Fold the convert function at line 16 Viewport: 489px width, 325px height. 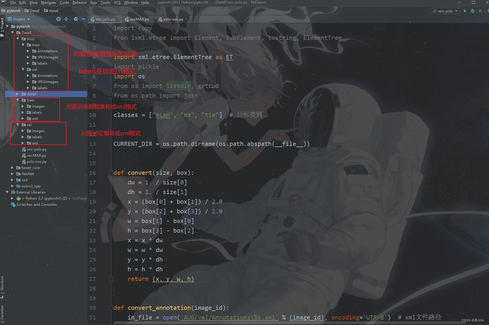coord(111,173)
